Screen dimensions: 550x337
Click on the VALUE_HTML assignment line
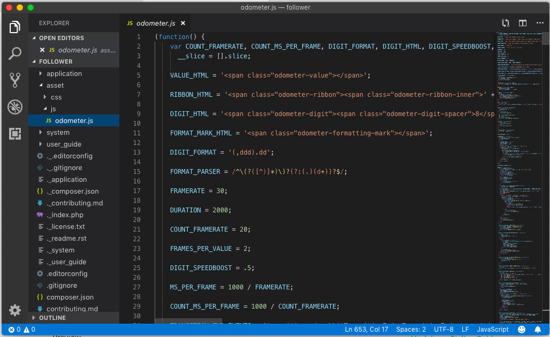pyautogui.click(x=270, y=75)
